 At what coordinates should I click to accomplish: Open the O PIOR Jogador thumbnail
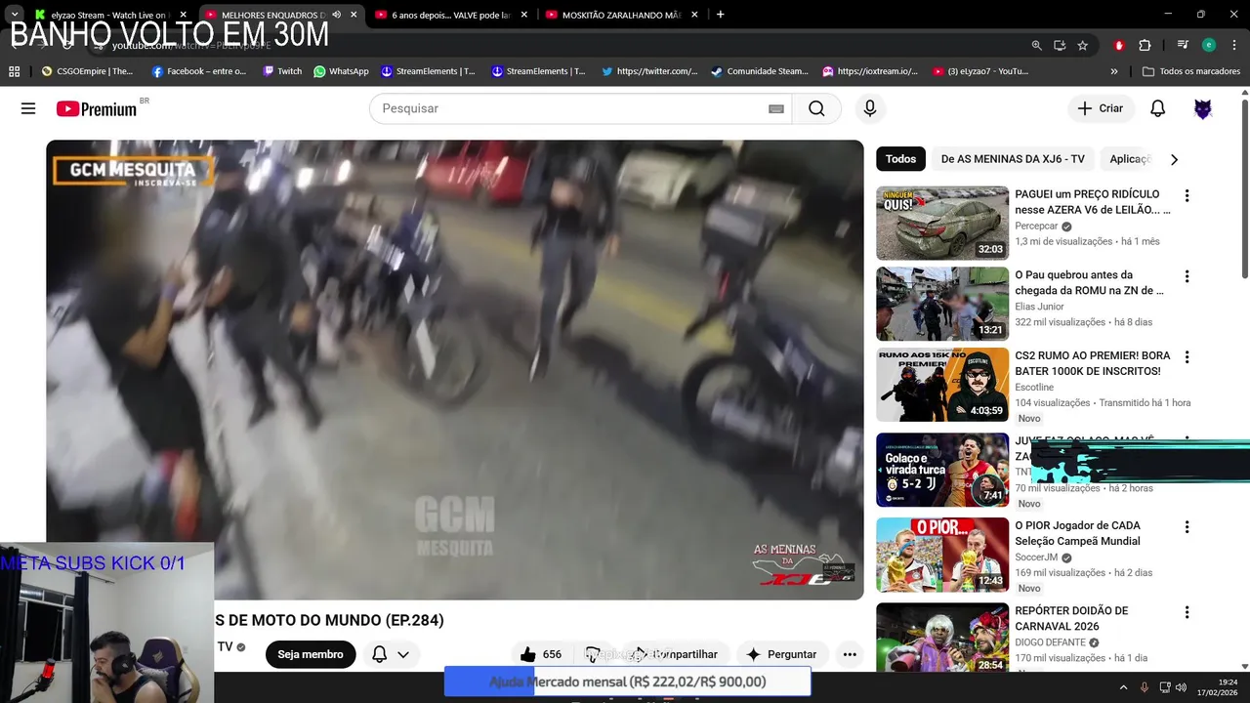tap(942, 555)
